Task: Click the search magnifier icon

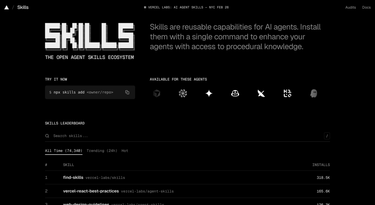Action: tap(47, 136)
